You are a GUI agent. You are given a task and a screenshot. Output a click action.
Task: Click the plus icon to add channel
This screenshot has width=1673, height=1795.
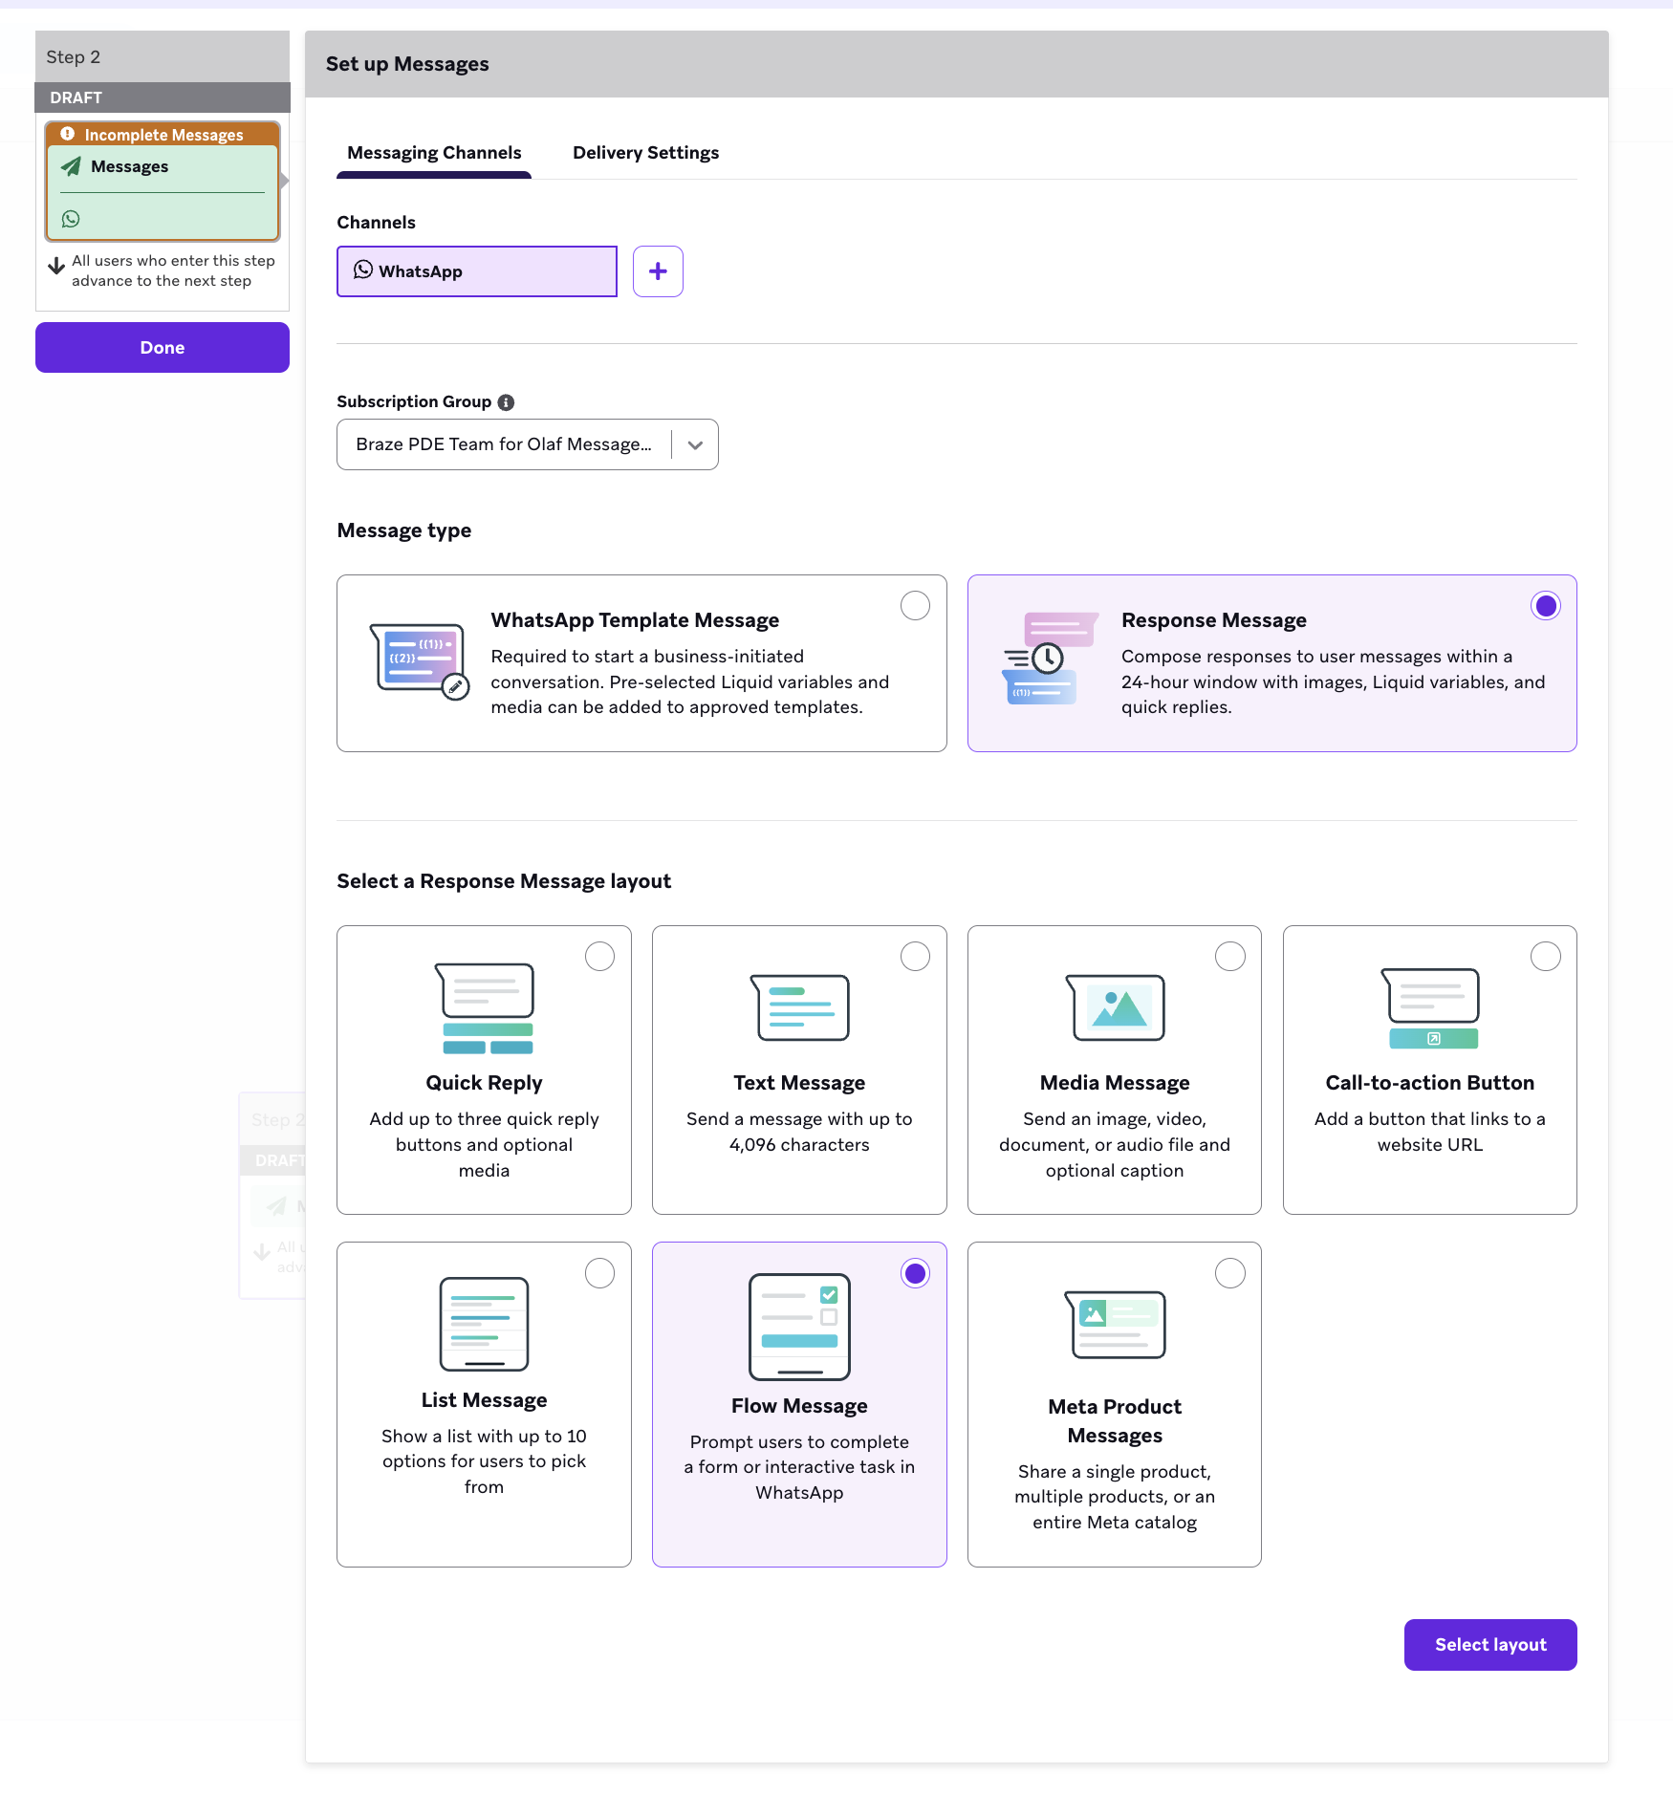(x=658, y=271)
